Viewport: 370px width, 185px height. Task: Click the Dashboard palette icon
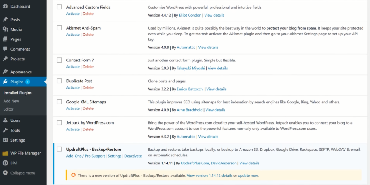click(5, 7)
